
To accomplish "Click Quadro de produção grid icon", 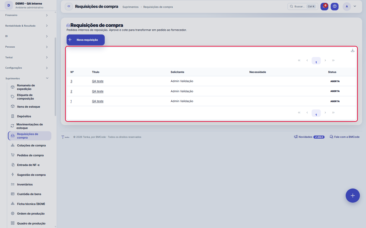I will tap(12, 223).
